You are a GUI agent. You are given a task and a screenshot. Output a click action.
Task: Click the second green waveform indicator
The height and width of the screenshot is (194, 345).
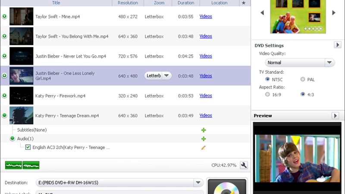point(31,165)
